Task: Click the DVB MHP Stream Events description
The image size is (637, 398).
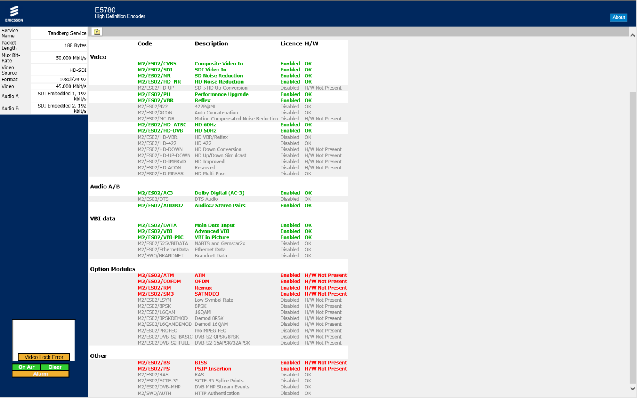Action: (222, 387)
